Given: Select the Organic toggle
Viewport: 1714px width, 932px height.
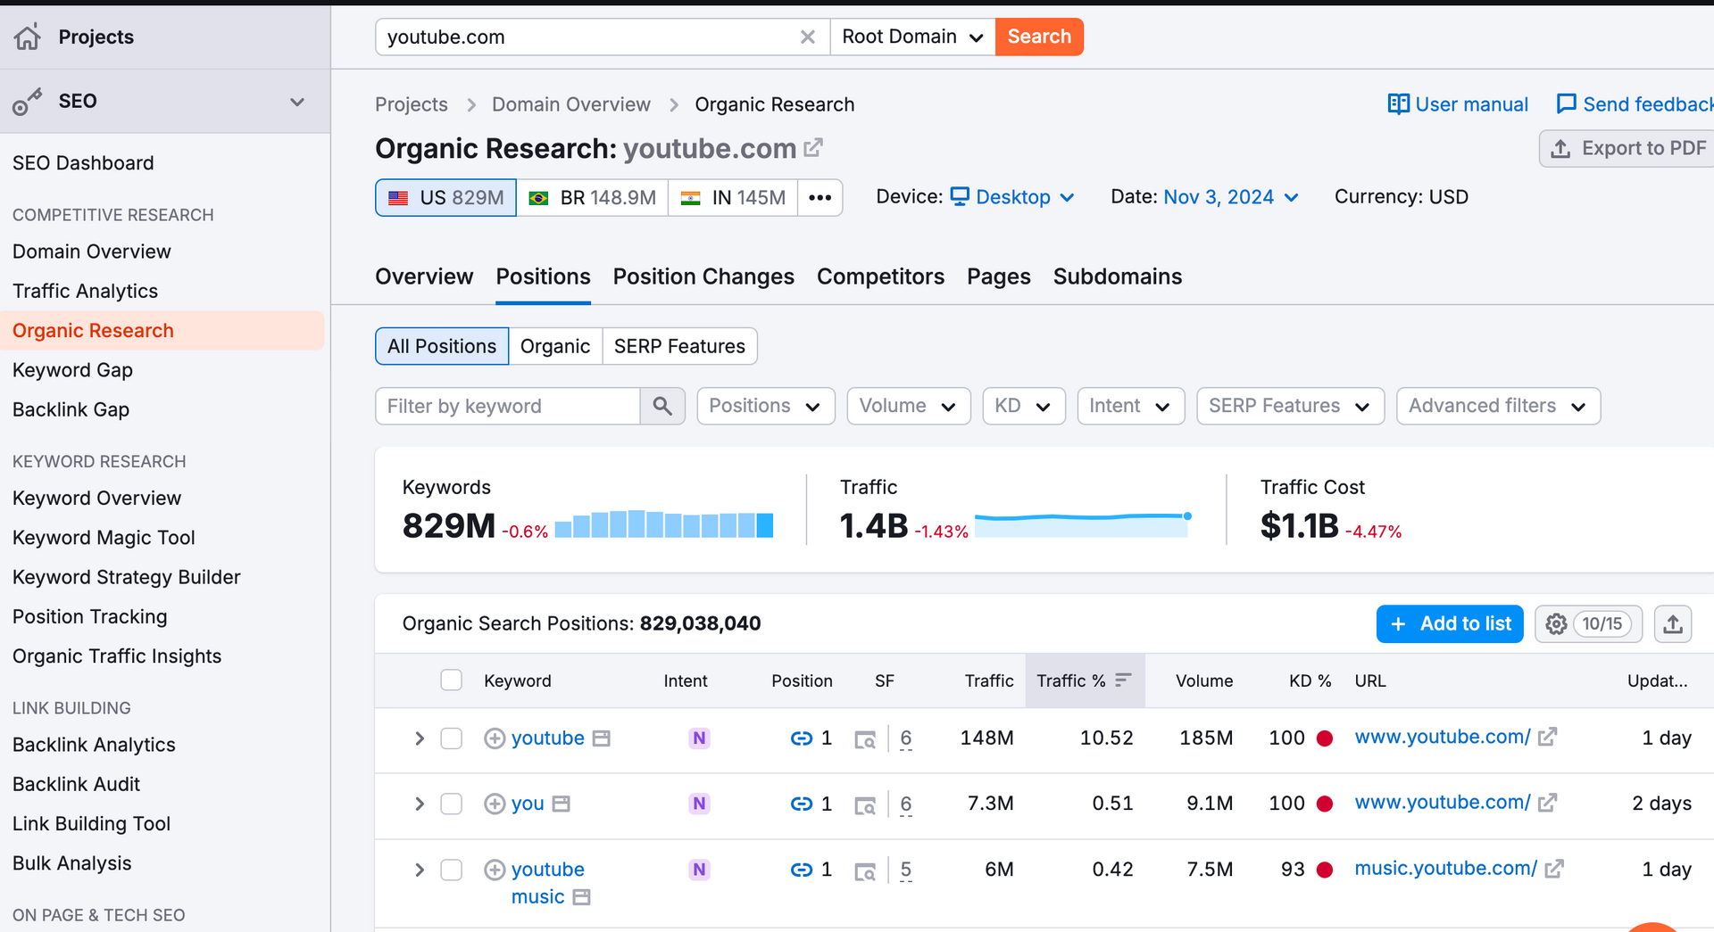Looking at the screenshot, I should click(555, 346).
